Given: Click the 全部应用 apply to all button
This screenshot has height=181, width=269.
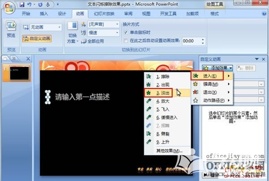Looking at the screenshot, I should click(x=96, y=40).
